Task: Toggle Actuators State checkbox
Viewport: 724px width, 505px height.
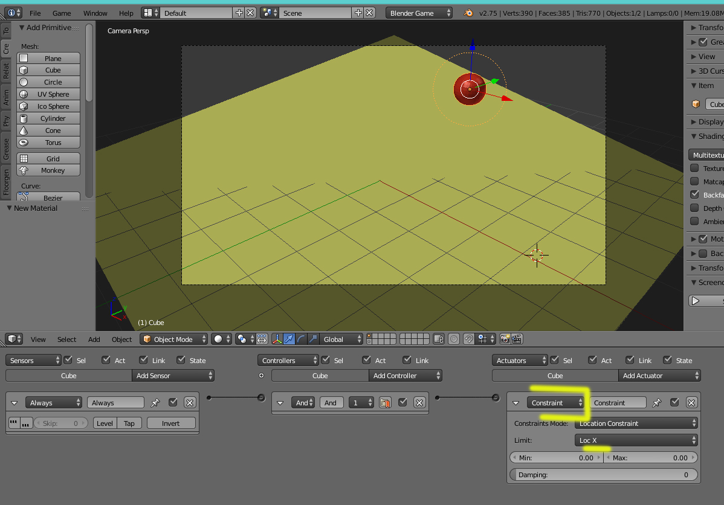Action: [667, 360]
